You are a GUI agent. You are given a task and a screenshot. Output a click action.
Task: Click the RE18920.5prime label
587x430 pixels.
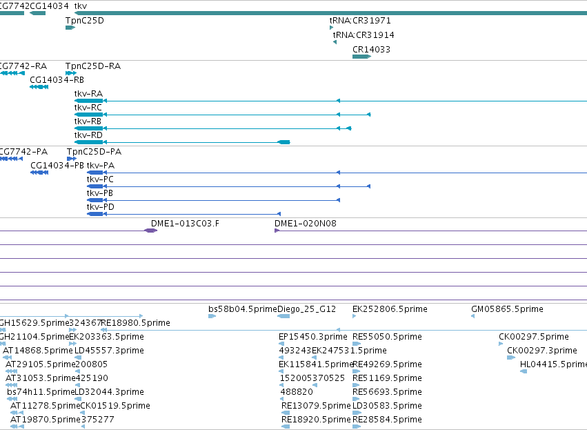point(316,420)
